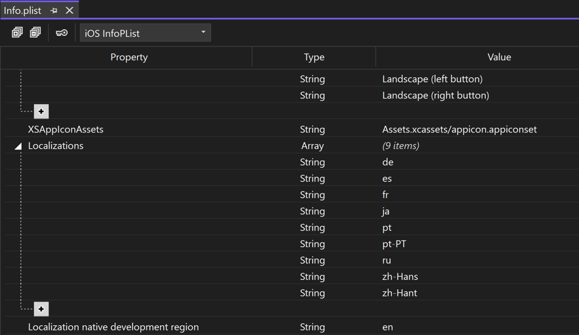Click String type in the 'zh-Hant' row
The image size is (579, 335).
click(312, 293)
